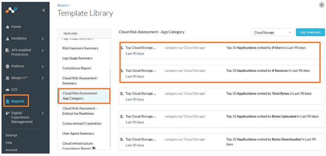The width and height of the screenshot is (326, 156).
Task: Click Cloud Risk Assessment - App Category heading
Action: (x=152, y=32)
